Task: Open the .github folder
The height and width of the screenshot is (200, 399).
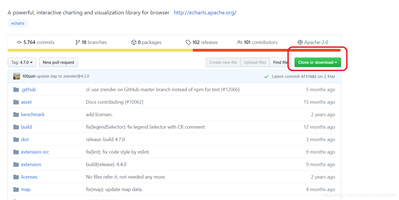Action: (28, 90)
